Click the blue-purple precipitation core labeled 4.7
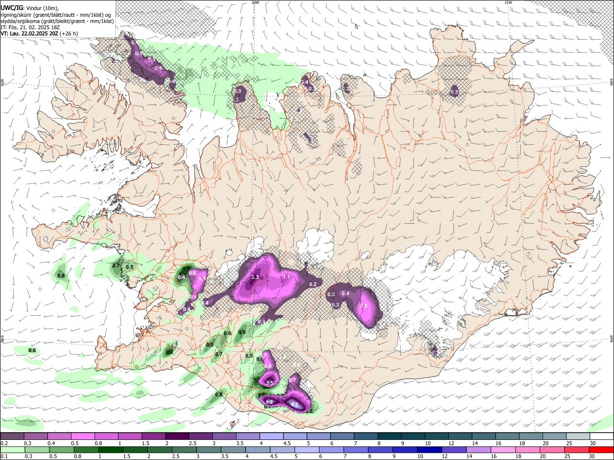 pos(295,403)
